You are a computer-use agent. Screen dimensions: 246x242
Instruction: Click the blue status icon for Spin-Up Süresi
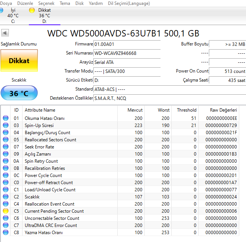tap(6, 125)
